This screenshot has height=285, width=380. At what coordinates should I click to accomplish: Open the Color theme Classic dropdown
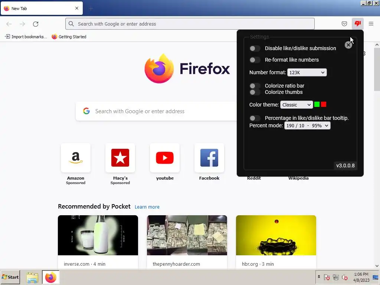[297, 105]
